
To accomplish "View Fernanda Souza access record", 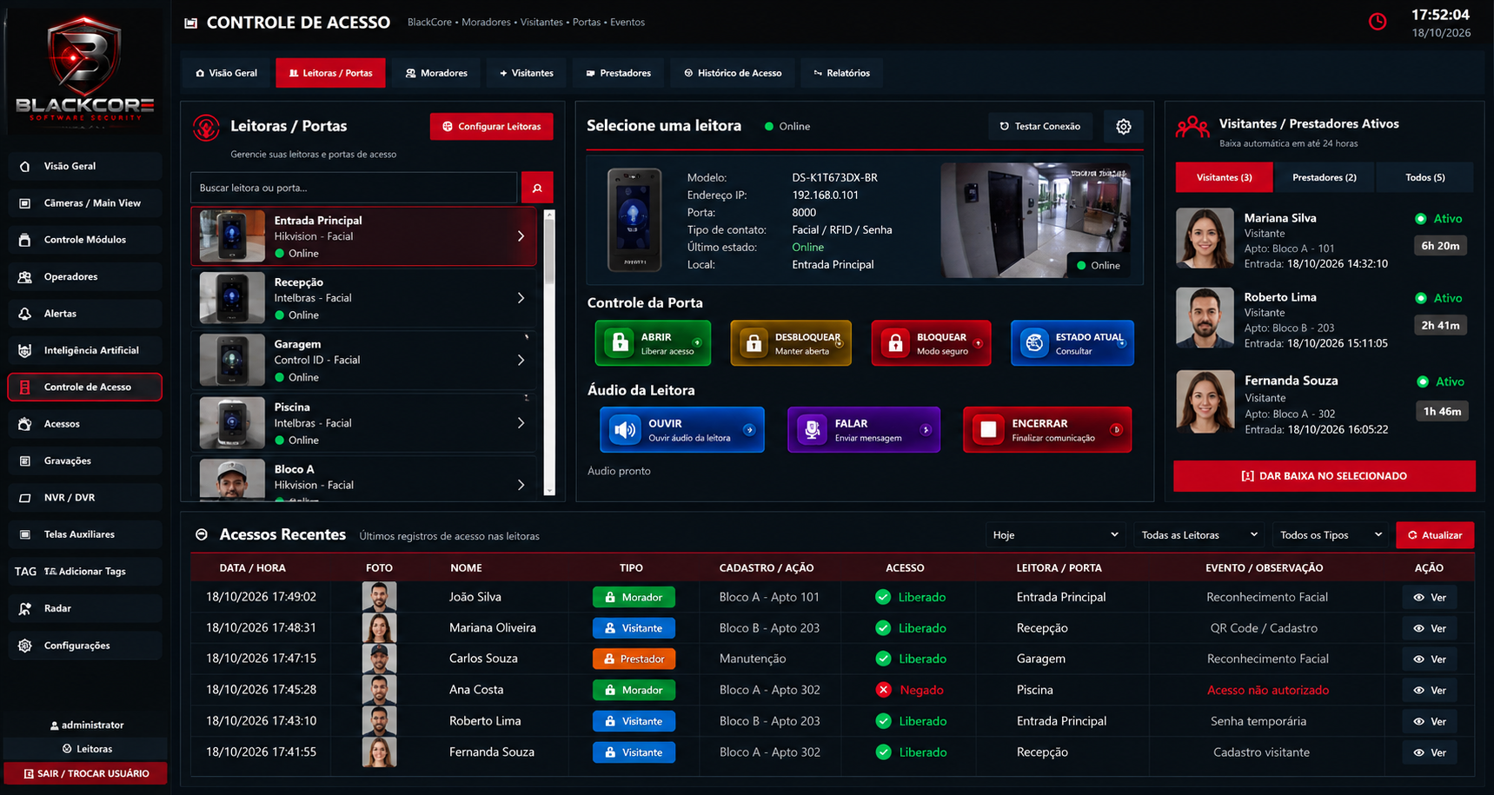I will [1430, 752].
